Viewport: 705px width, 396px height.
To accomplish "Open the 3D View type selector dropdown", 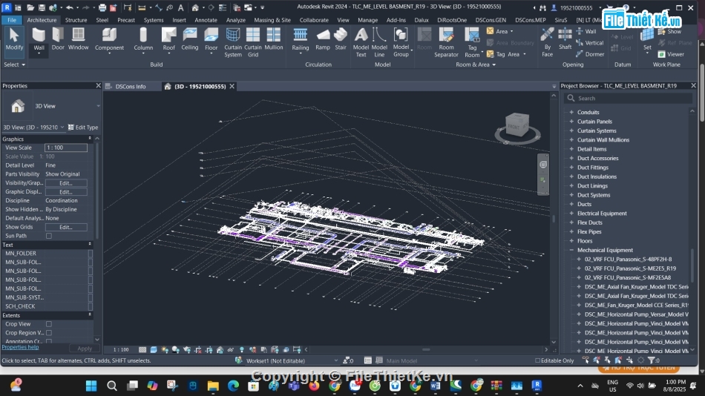I will pos(98,106).
